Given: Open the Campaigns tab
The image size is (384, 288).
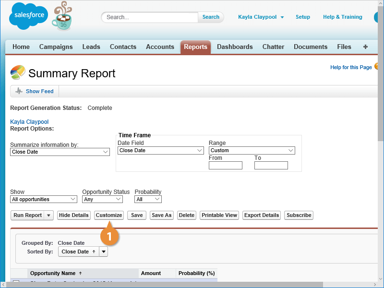Looking at the screenshot, I should [x=56, y=47].
